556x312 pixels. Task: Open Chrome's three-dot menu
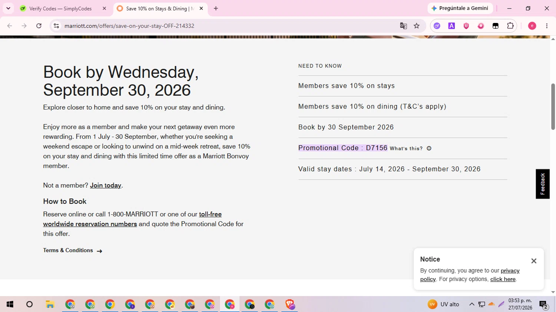[x=547, y=26]
